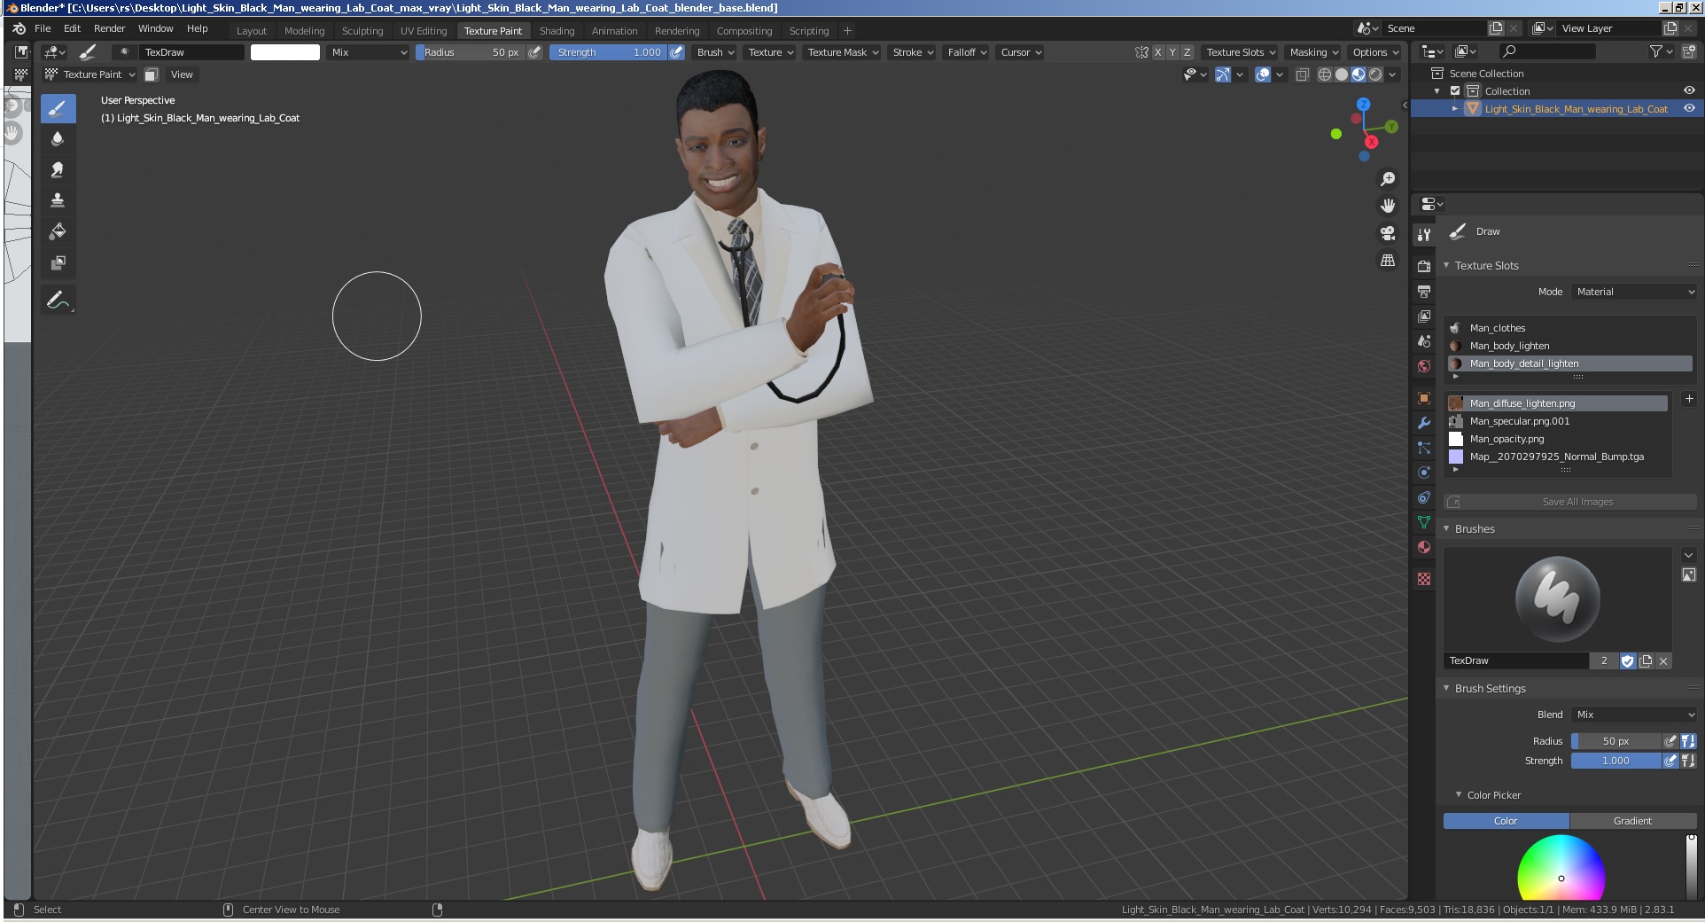
Task: Open Falloff popover
Action: 967,52
